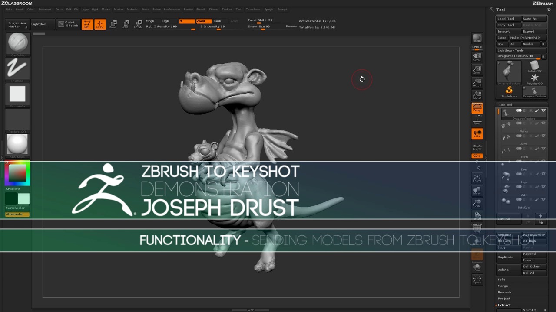Image resolution: width=556 pixels, height=312 pixels.
Task: Collapse the SubTool section header
Action: pyautogui.click(x=505, y=104)
